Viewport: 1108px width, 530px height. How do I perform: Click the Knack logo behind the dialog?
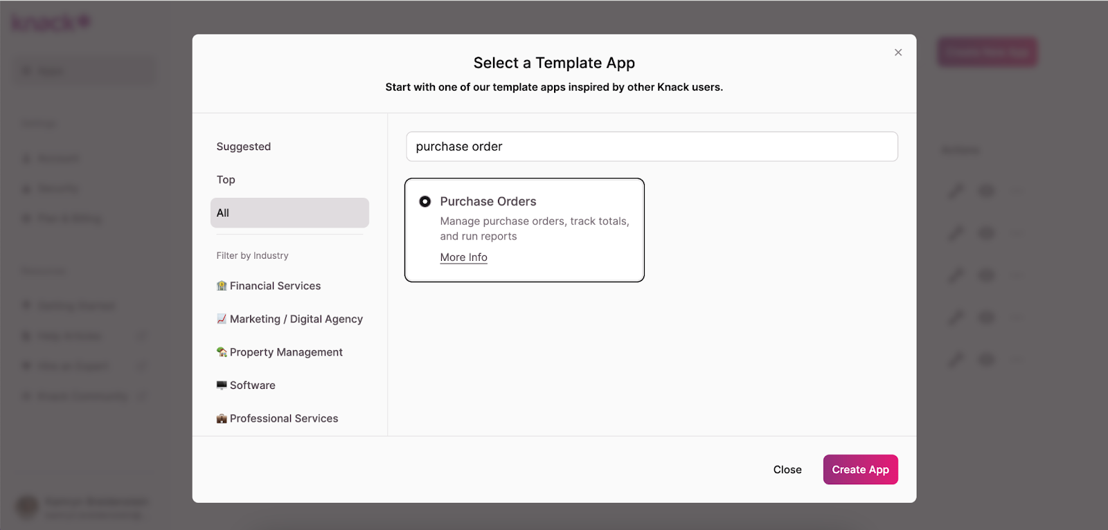point(51,23)
